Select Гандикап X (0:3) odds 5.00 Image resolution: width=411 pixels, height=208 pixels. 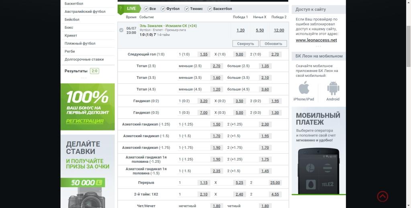(x=239, y=113)
